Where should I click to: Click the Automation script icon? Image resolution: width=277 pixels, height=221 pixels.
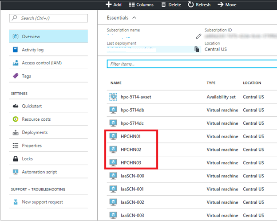(16, 172)
